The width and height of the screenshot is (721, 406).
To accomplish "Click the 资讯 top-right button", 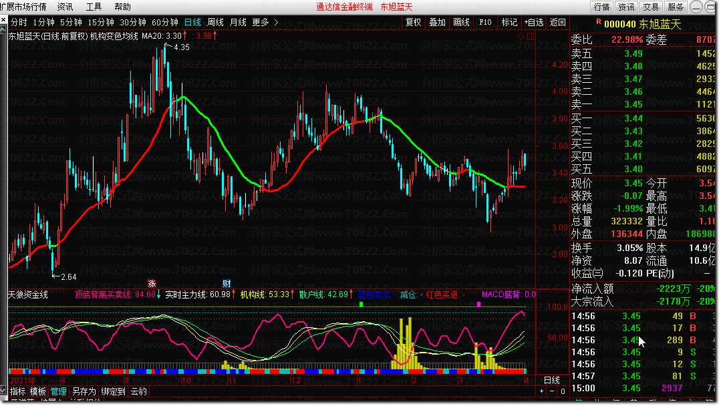I will point(626,7).
